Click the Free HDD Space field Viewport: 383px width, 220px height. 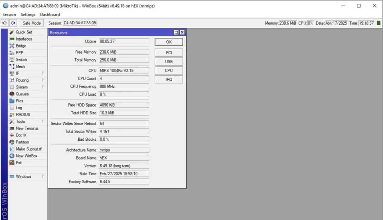point(124,105)
